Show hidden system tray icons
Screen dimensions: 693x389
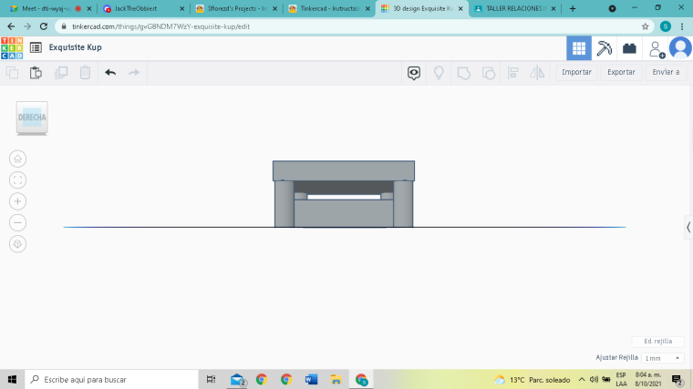coord(582,380)
